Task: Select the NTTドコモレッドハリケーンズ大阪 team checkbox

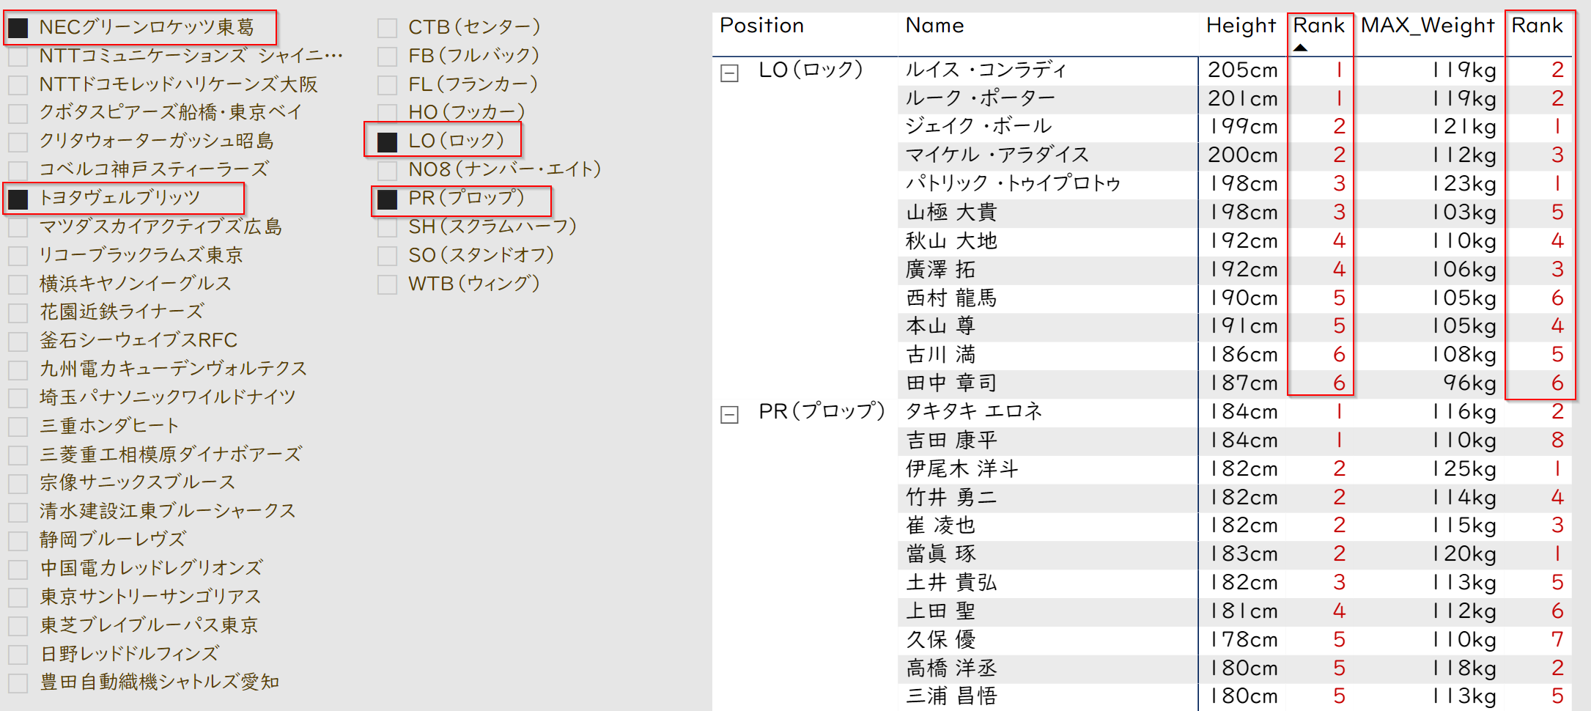Action: 18,85
